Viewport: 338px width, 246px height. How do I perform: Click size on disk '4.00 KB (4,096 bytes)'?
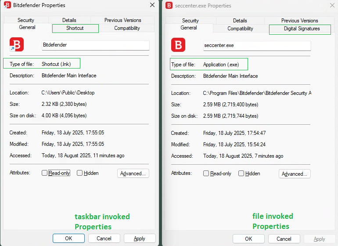64,116
